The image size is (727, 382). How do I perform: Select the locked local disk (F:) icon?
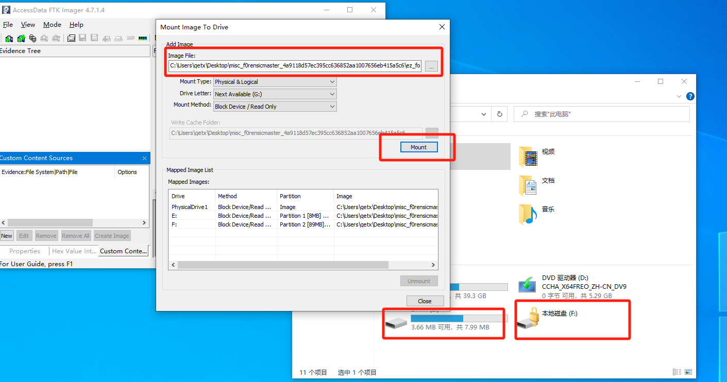pos(528,318)
